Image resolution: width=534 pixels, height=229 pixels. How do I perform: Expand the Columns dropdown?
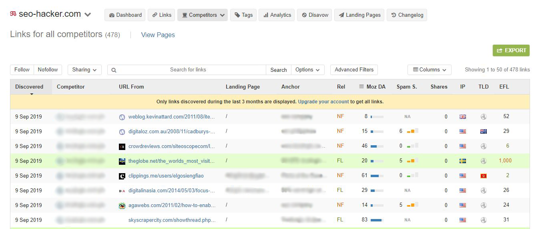[x=429, y=70]
